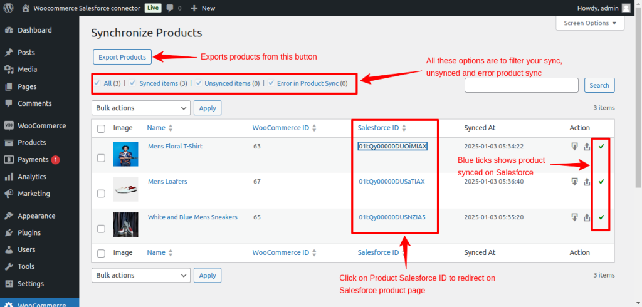The width and height of the screenshot is (642, 307).
Task: Click the Export Products button
Action: pyautogui.click(x=122, y=57)
